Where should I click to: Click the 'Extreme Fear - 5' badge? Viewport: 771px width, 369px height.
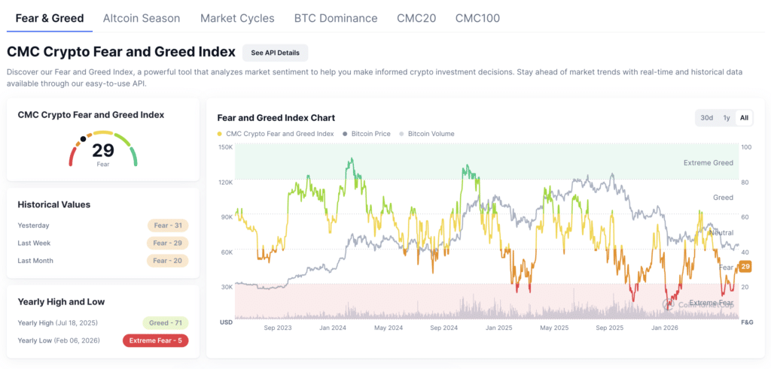[x=155, y=340]
